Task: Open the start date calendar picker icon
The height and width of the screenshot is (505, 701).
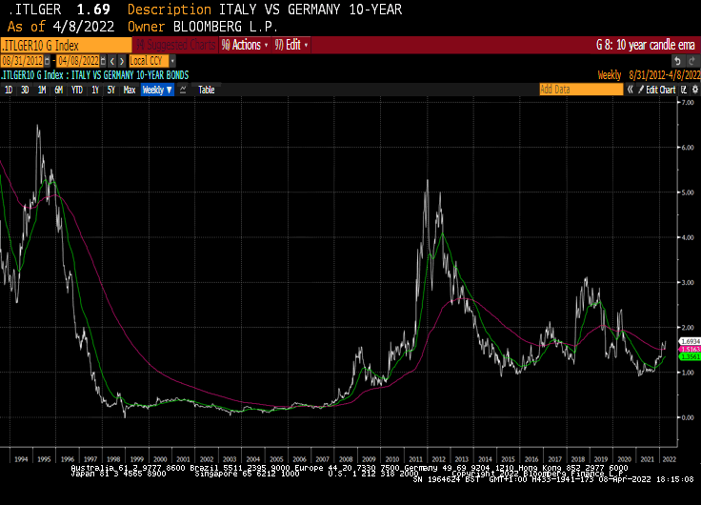Action: coord(48,61)
